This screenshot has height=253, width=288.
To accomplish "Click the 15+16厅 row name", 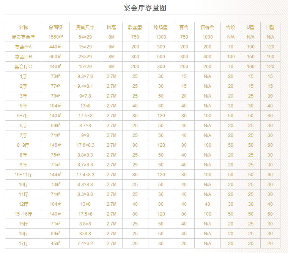I will tap(23, 214).
